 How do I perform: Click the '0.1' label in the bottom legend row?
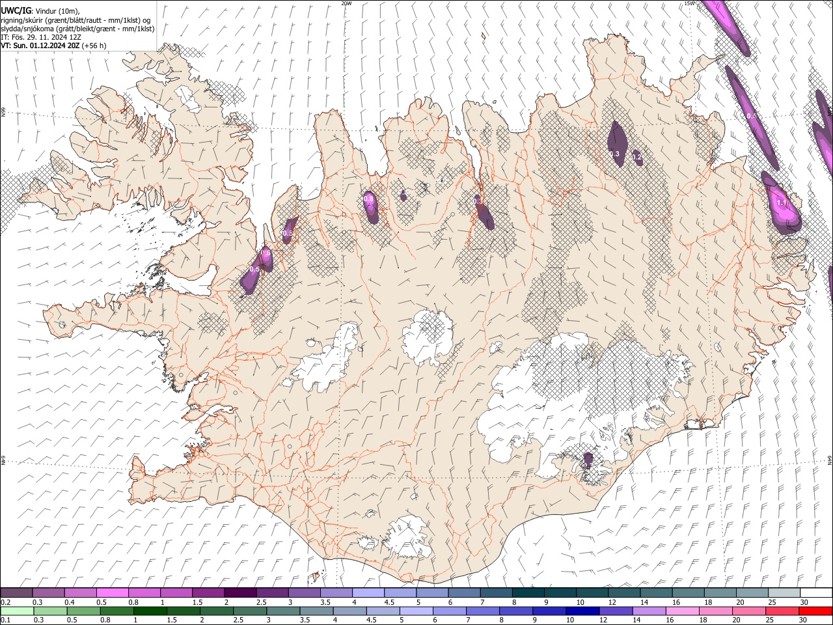click(x=7, y=620)
